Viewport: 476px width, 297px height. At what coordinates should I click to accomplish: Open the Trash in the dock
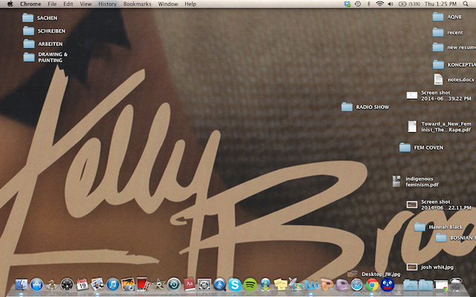(455, 284)
